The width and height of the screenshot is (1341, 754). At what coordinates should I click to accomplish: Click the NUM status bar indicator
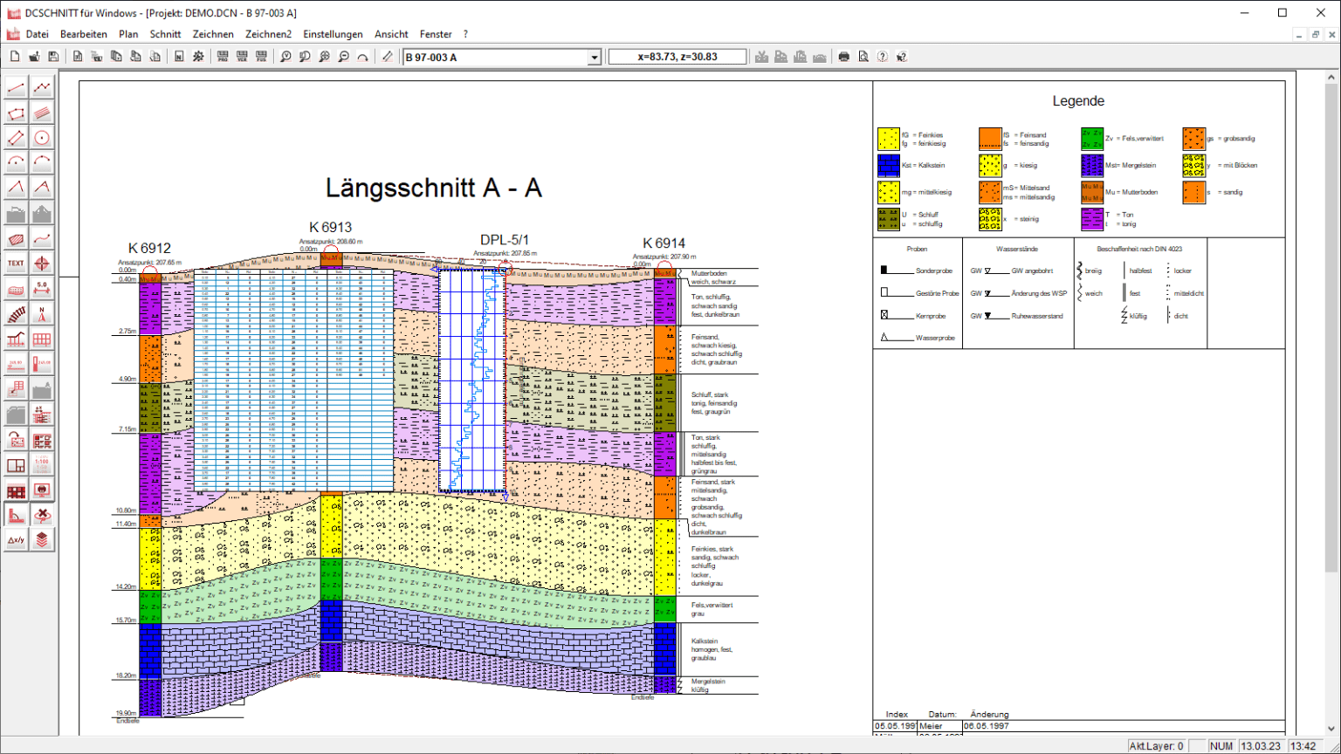[x=1221, y=746]
